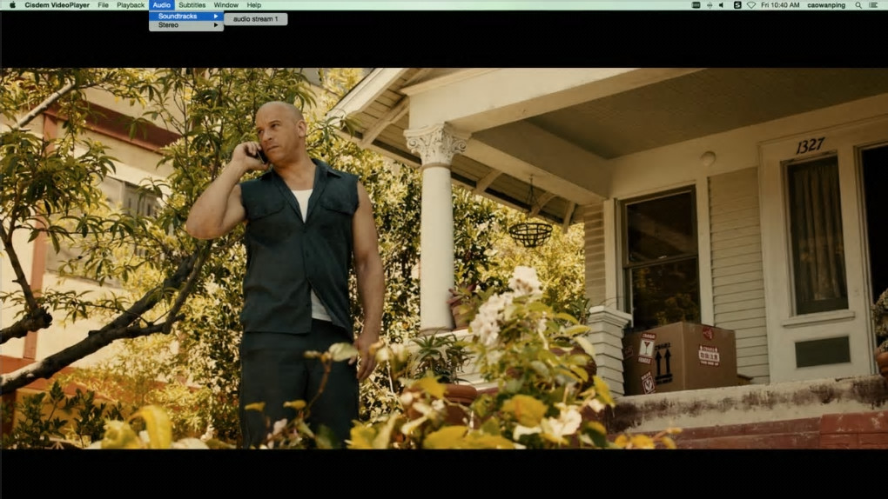Open the File menu
This screenshot has width=888, height=499.
point(103,5)
